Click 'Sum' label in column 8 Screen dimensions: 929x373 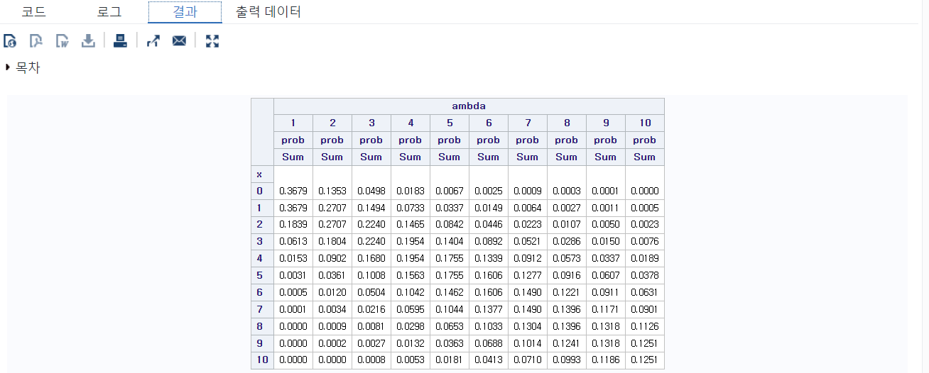tap(567, 157)
